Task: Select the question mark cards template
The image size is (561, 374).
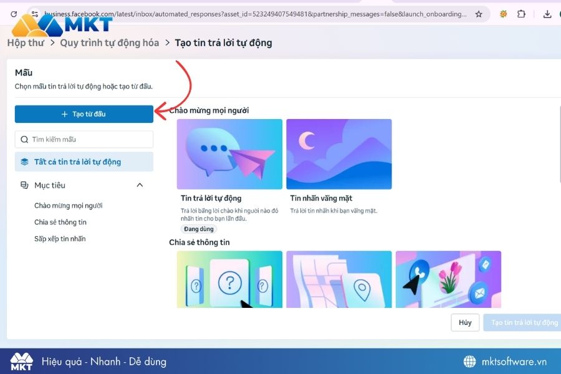Action: point(229,279)
